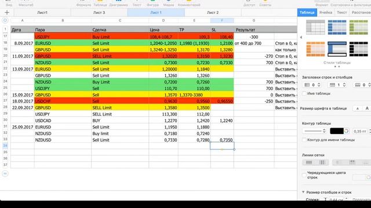Add a new sheet with the plus button
Image resolution: width=371 pixels, height=208 pixels.
click(x=7, y=13)
